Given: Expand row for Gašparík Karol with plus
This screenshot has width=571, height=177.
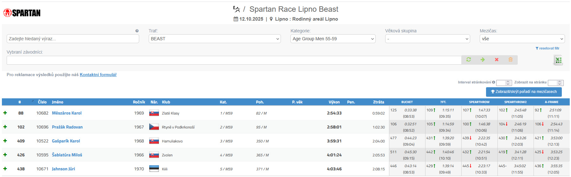Looking at the screenshot, I should coord(5,141).
